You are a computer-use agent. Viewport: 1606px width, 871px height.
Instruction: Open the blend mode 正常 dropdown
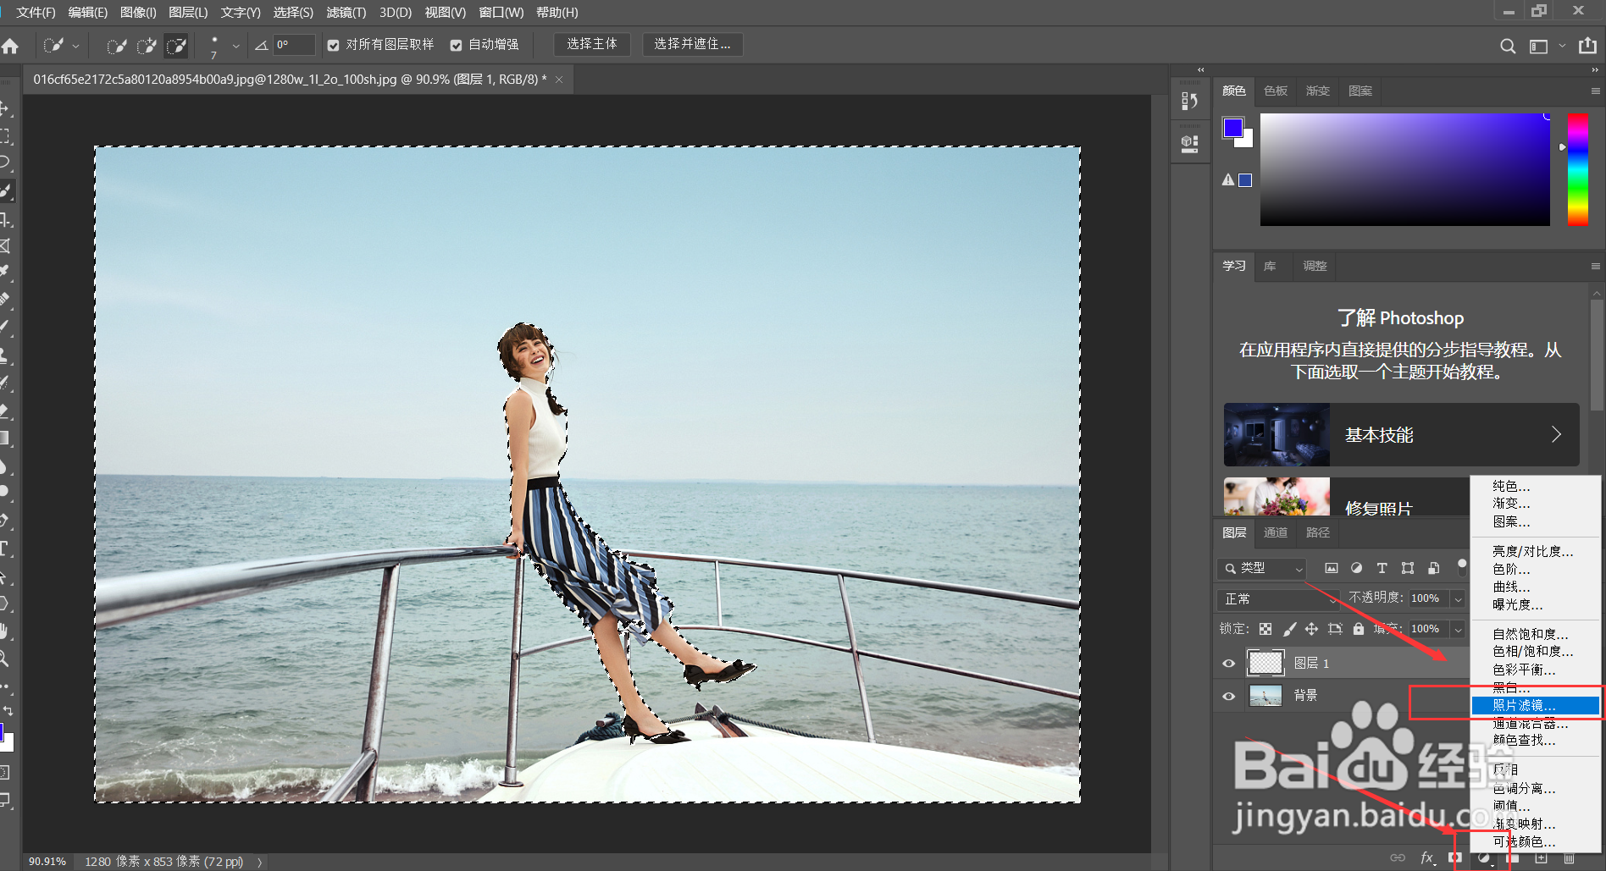1278,599
